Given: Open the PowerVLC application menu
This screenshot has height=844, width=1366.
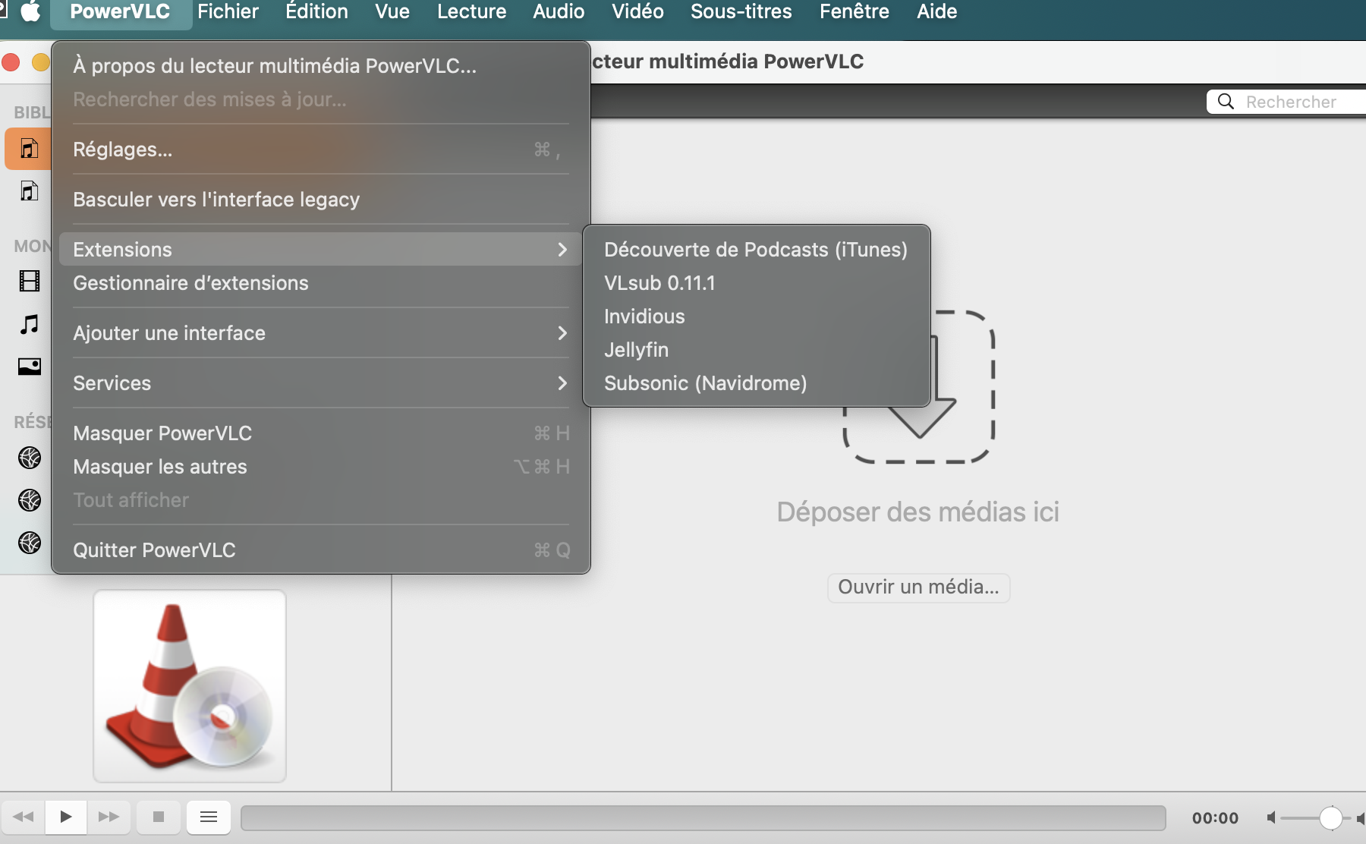Looking at the screenshot, I should click(120, 11).
